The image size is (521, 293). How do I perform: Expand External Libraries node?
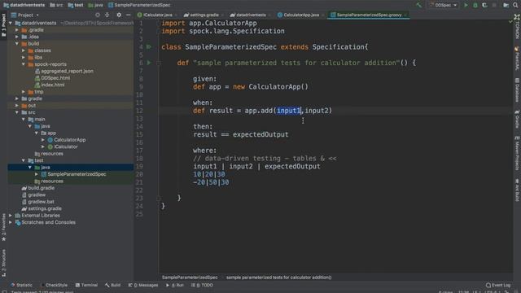(11, 216)
